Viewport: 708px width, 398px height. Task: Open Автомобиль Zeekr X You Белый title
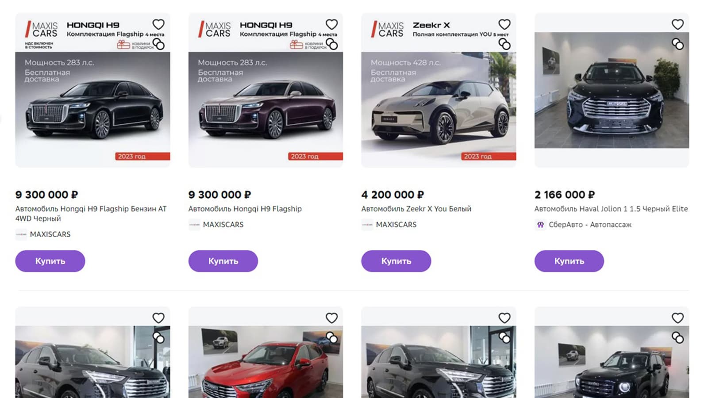tap(416, 209)
